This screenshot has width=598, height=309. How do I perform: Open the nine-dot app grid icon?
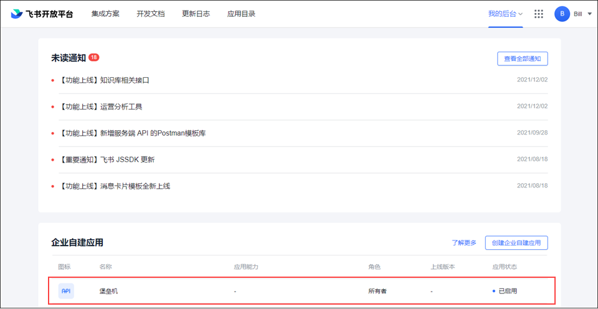coord(539,14)
